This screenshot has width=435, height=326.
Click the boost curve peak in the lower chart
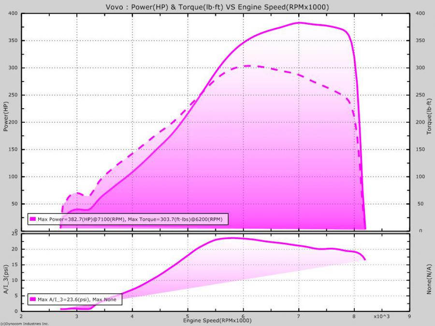tap(233, 238)
